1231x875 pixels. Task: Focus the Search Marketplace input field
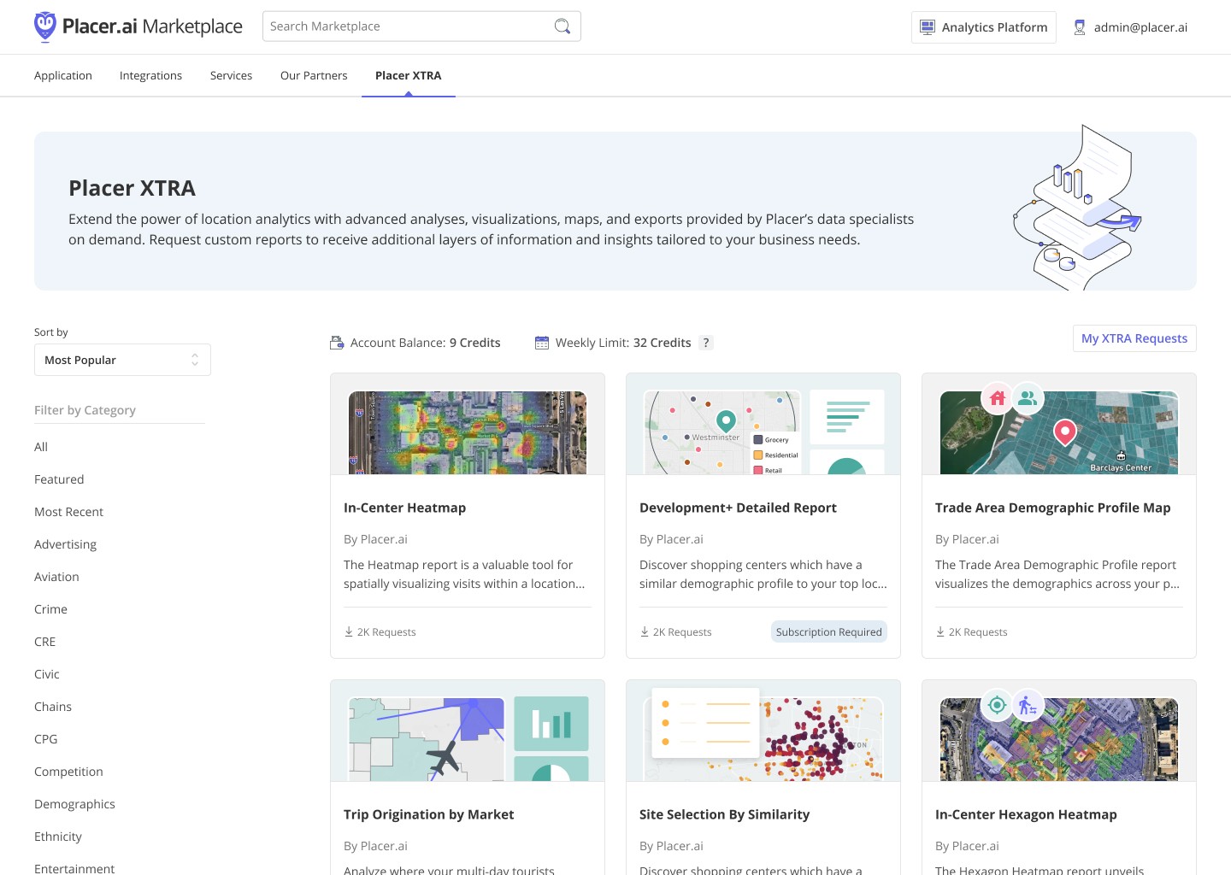click(421, 26)
